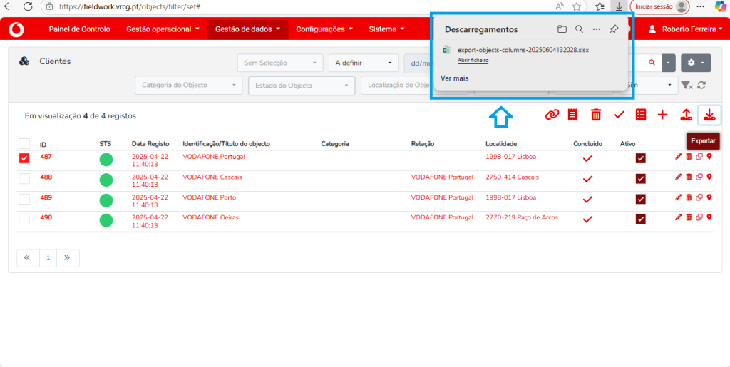Viewport: 730px width, 367px height.
Task: Check the row checkbox for ID 490
Action: pos(24,219)
